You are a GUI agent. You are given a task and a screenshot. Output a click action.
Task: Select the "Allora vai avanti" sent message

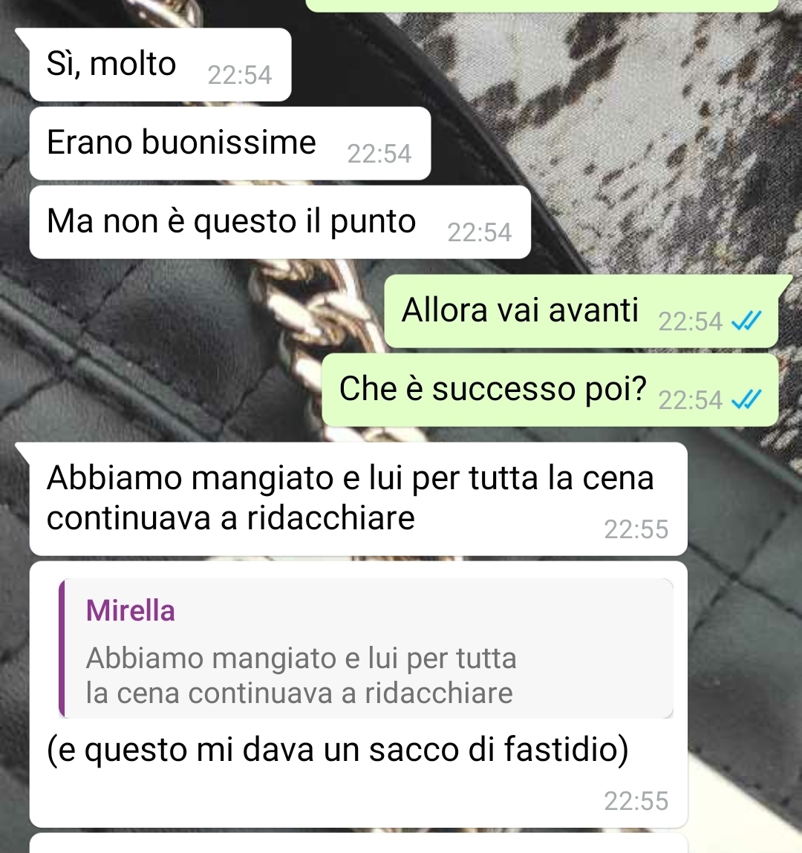coord(581,311)
